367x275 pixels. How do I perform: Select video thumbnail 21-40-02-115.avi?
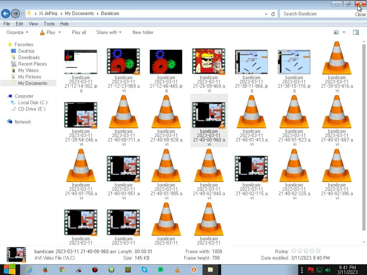tap(251, 169)
